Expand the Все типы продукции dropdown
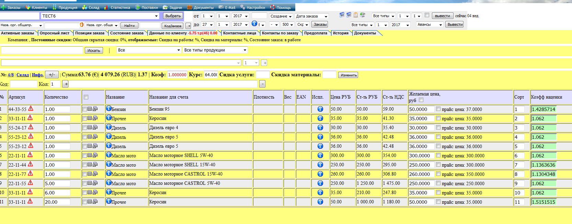This screenshot has height=224, width=572. 215,50
